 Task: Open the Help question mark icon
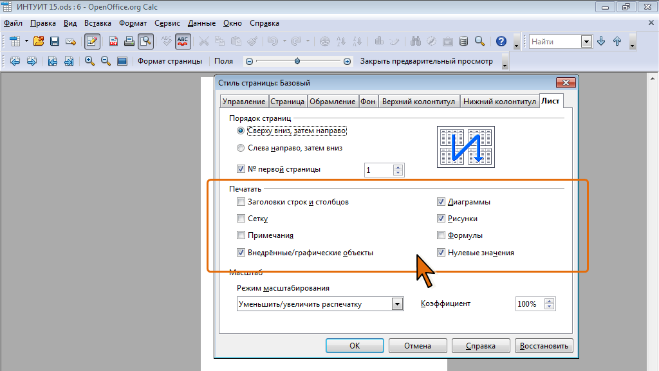click(x=501, y=41)
